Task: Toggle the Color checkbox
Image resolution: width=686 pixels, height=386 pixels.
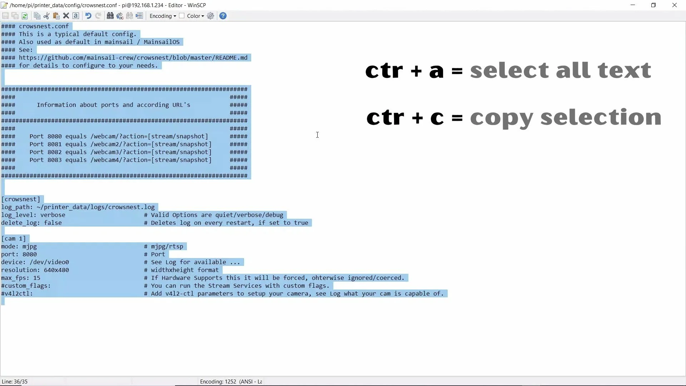Action: tap(182, 16)
